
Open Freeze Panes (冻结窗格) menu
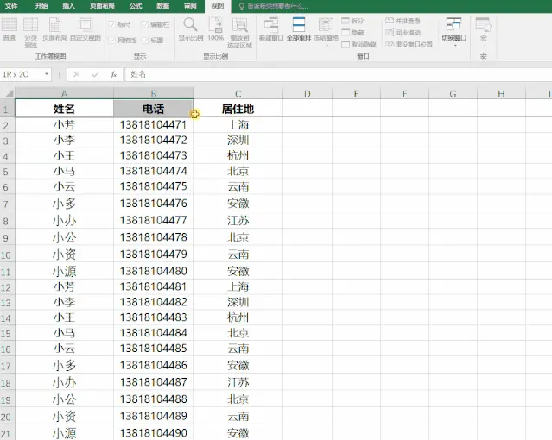tap(326, 31)
